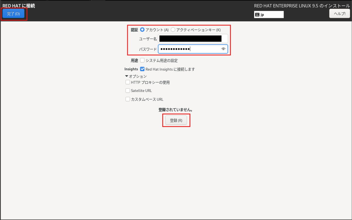Viewport: 352px width, 220px height.
Task: Click the RED HAT ENTERPRISE LINUX 9.5 のインストール heading
Action: (x=302, y=6)
